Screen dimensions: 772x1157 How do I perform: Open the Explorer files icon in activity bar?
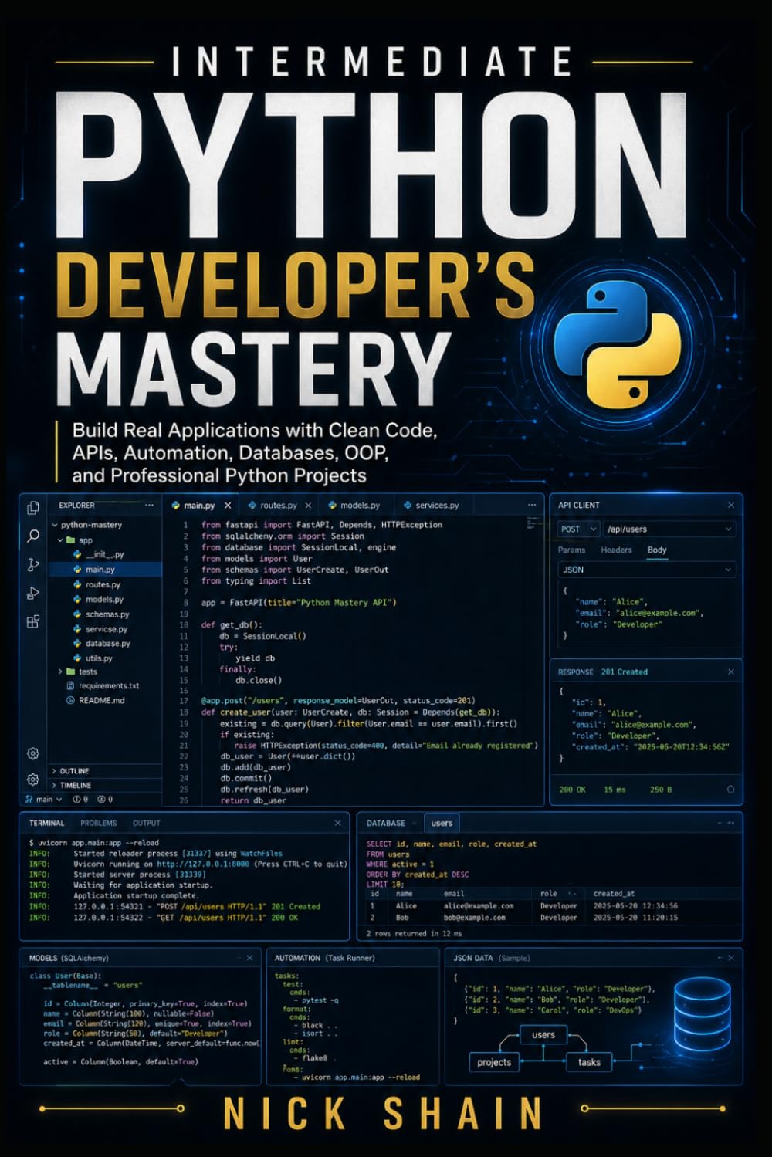click(x=33, y=507)
